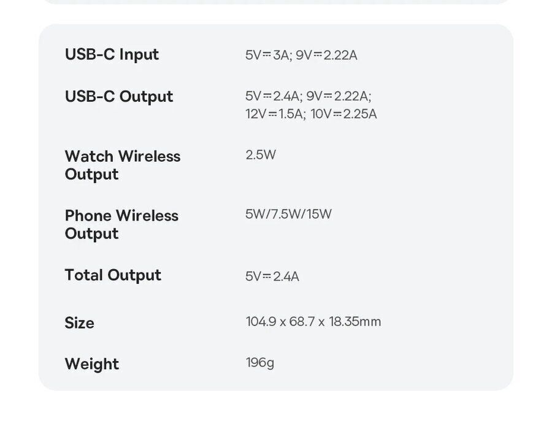The height and width of the screenshot is (434, 552).
Task: Click the Size label
Action: (79, 323)
